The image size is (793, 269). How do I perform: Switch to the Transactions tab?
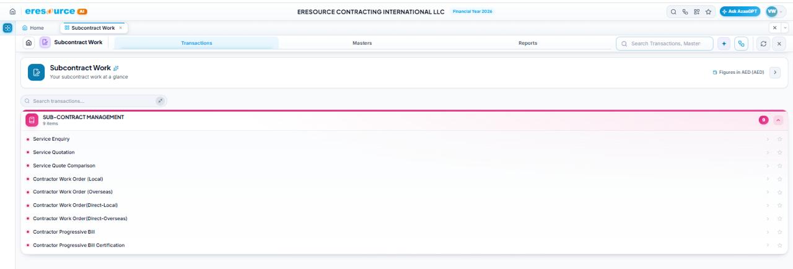point(196,43)
